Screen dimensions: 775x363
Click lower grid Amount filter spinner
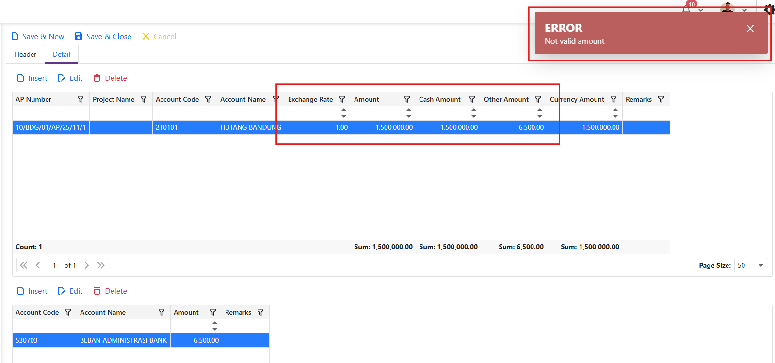[215, 326]
